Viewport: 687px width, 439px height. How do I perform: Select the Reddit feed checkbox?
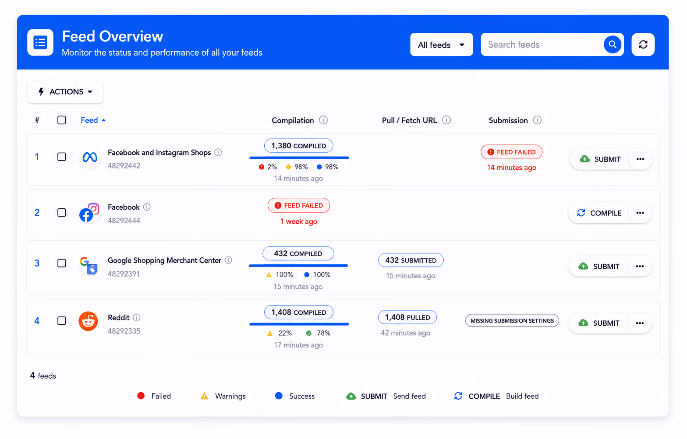point(62,321)
